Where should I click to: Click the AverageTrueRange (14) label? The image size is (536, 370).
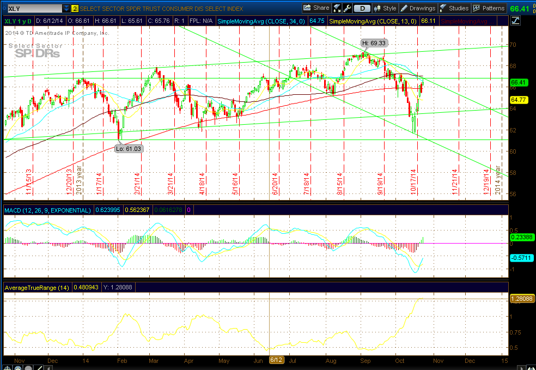(x=36, y=288)
